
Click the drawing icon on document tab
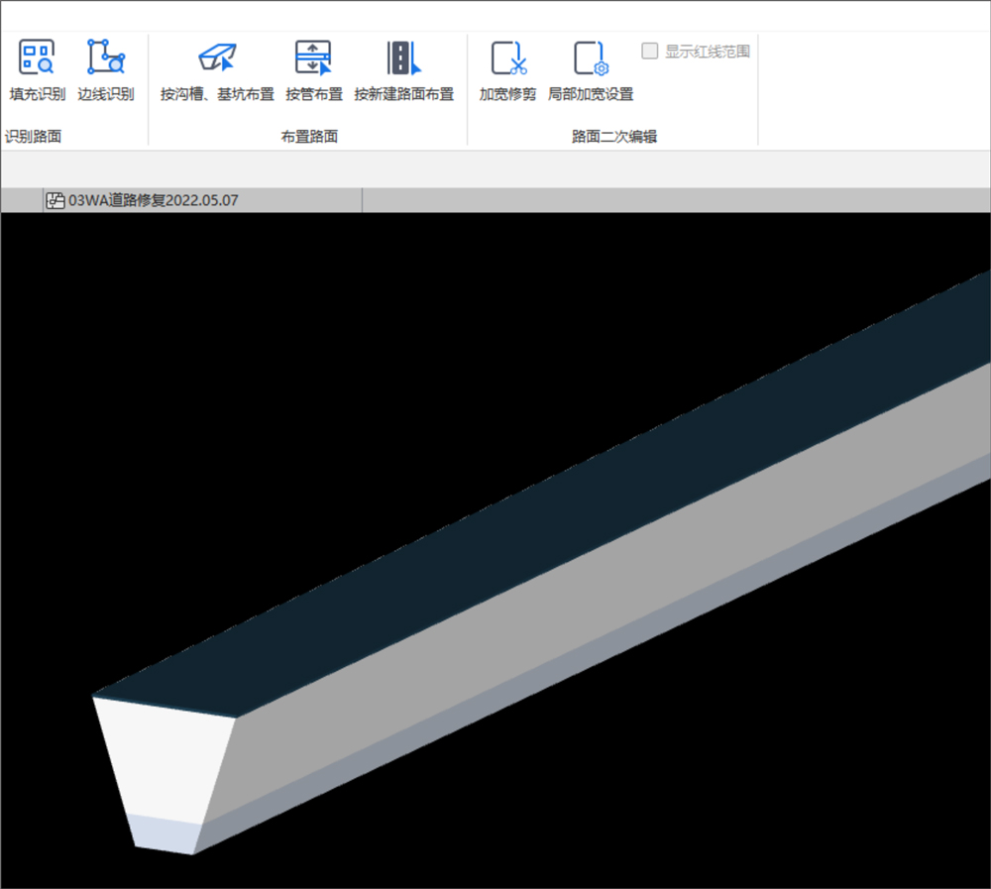pos(55,200)
